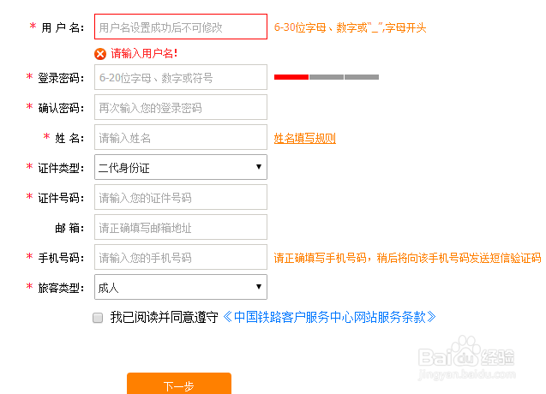The image size is (546, 394).
Task: Select the 手机号码 input field
Action: pyautogui.click(x=181, y=257)
